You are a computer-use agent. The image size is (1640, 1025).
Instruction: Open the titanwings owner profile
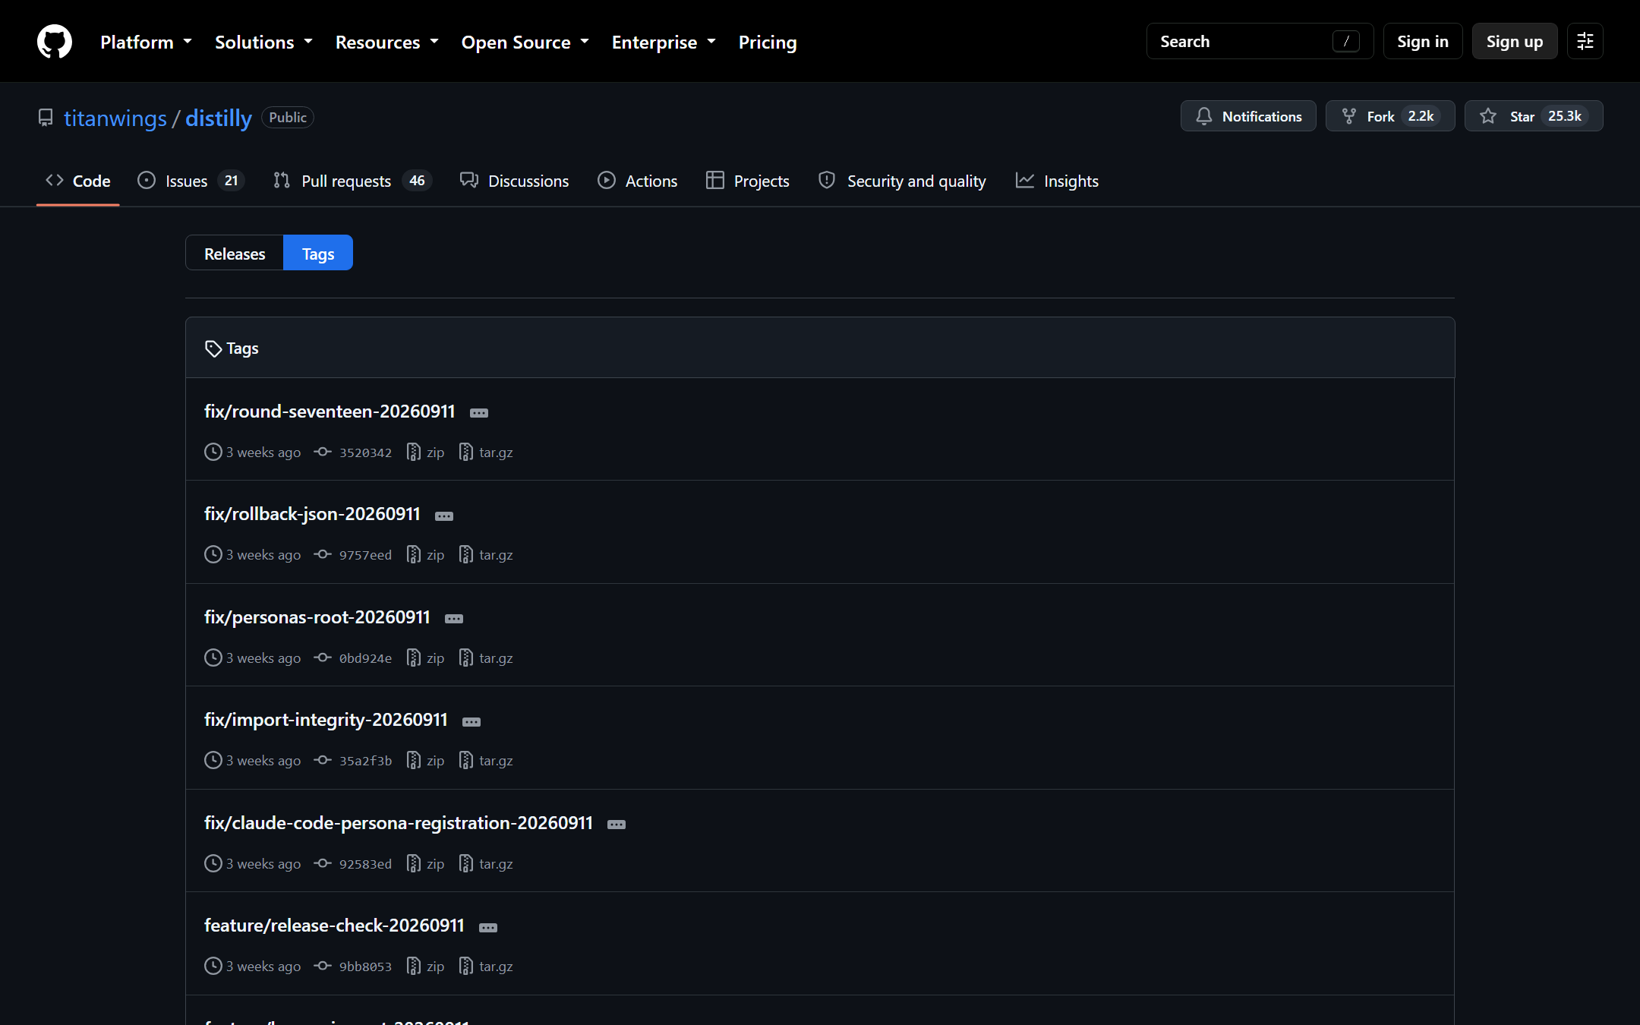pos(115,118)
